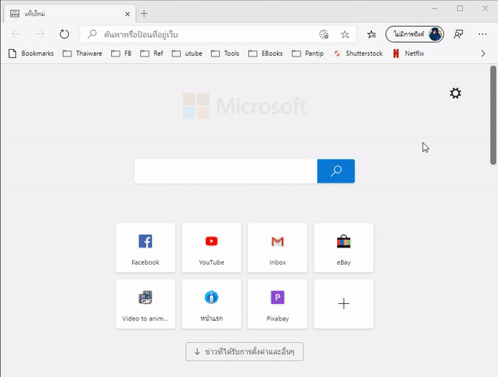Open the three-dot Settings and more menu
498x377 pixels.
click(482, 34)
